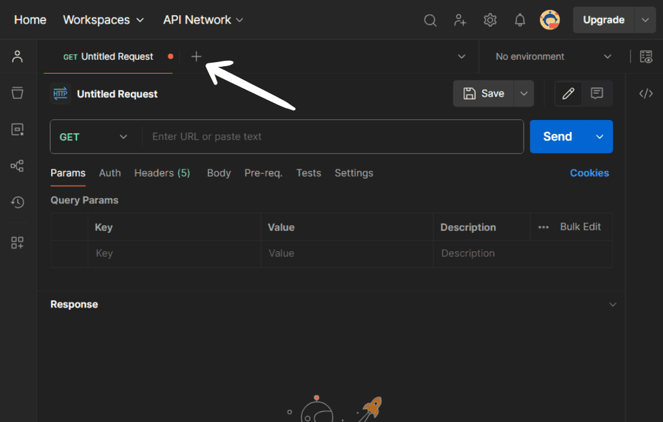Open the comments icon
The width and height of the screenshot is (663, 422).
[x=597, y=93]
